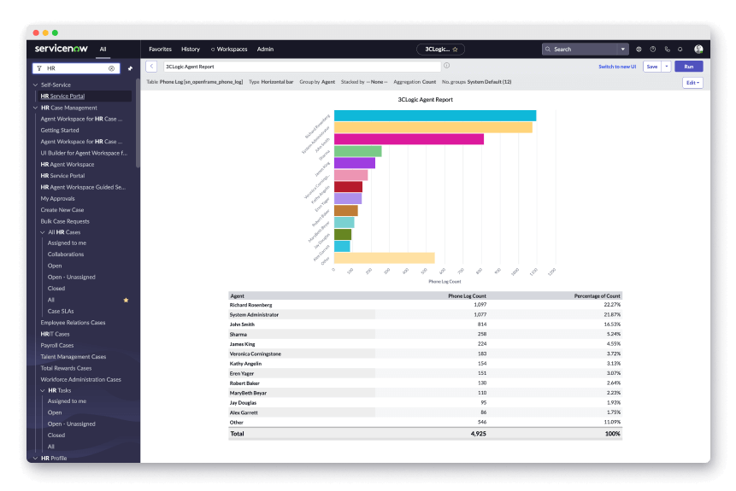Open Collaborations under All HR Cases

click(x=66, y=254)
